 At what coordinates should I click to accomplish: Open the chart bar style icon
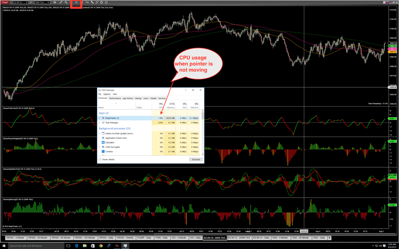click(55, 2)
